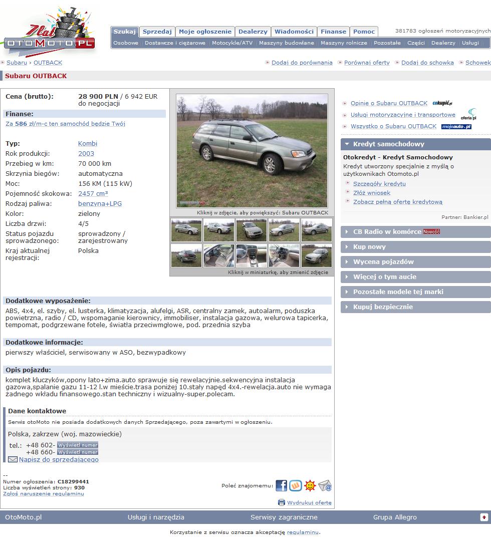The image size is (491, 545).
Task: Enlarge the main Subaru Outback photo
Action: coord(252,151)
